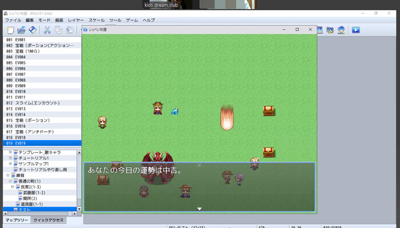
Task: Select event 015 宝箱（ポーション）
Action: click(42, 120)
